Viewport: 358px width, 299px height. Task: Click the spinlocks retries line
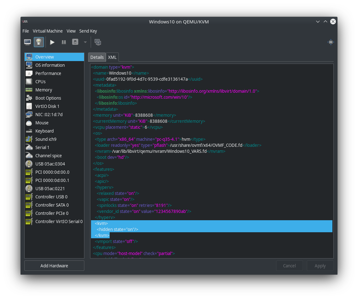(134, 205)
